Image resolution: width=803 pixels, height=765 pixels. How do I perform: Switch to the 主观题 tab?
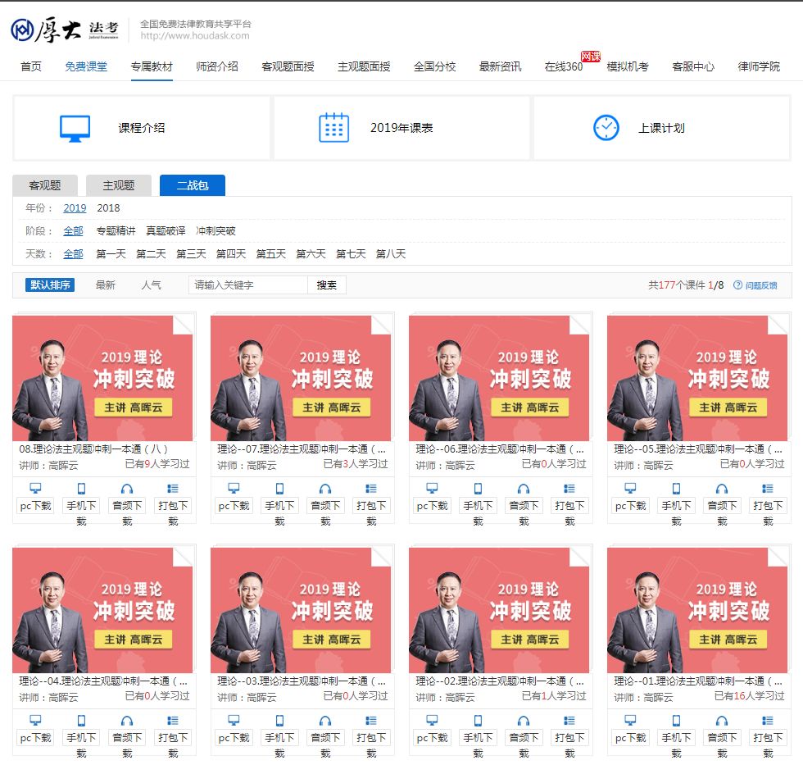(117, 185)
